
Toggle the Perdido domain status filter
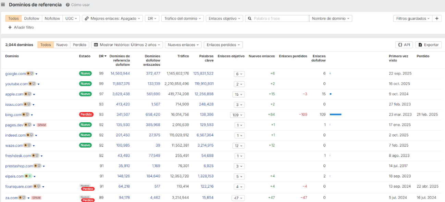click(79, 45)
